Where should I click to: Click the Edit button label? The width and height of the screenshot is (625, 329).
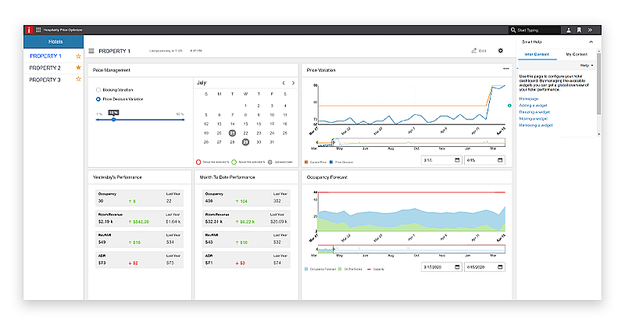pyautogui.click(x=482, y=51)
